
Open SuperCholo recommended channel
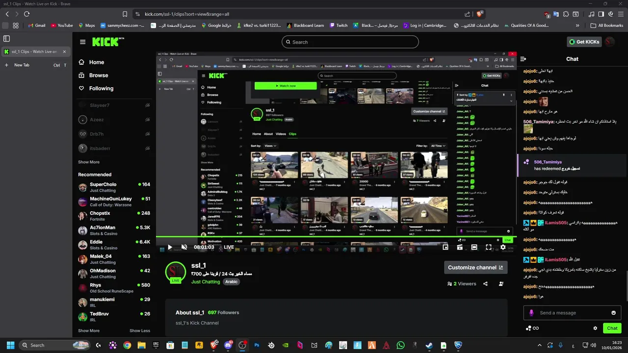[x=114, y=187]
